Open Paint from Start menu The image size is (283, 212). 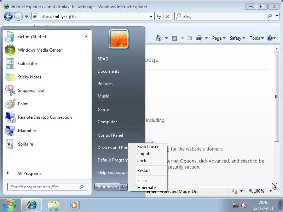47,104
